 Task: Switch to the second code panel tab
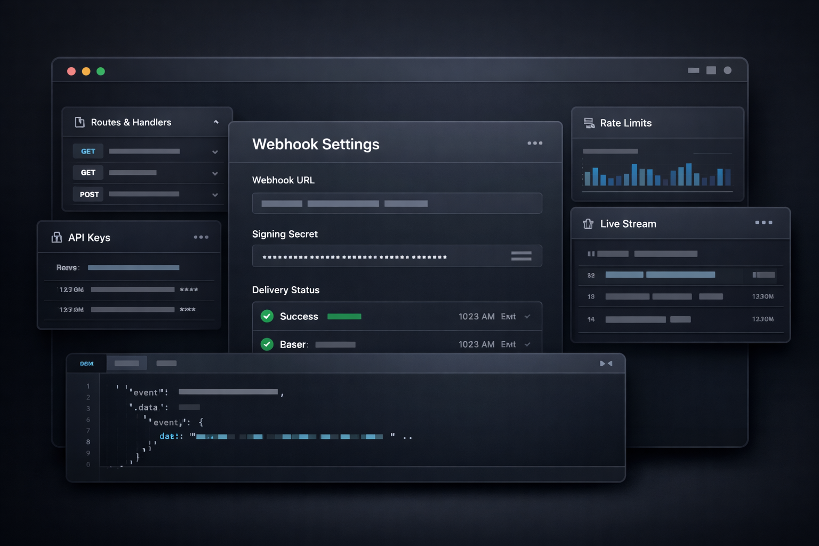tap(127, 363)
